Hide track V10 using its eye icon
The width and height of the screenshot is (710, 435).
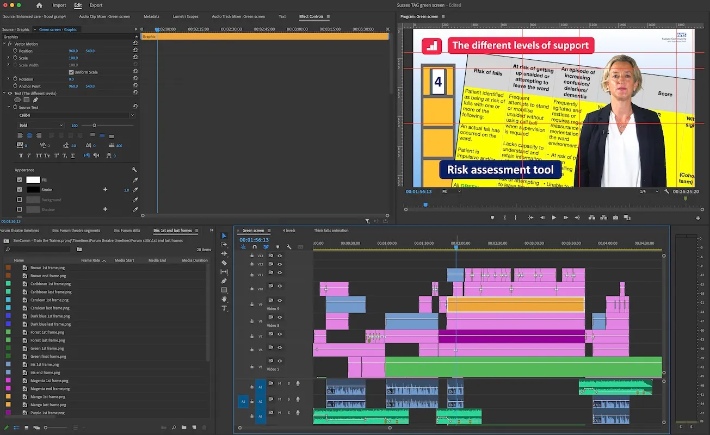[x=280, y=286]
